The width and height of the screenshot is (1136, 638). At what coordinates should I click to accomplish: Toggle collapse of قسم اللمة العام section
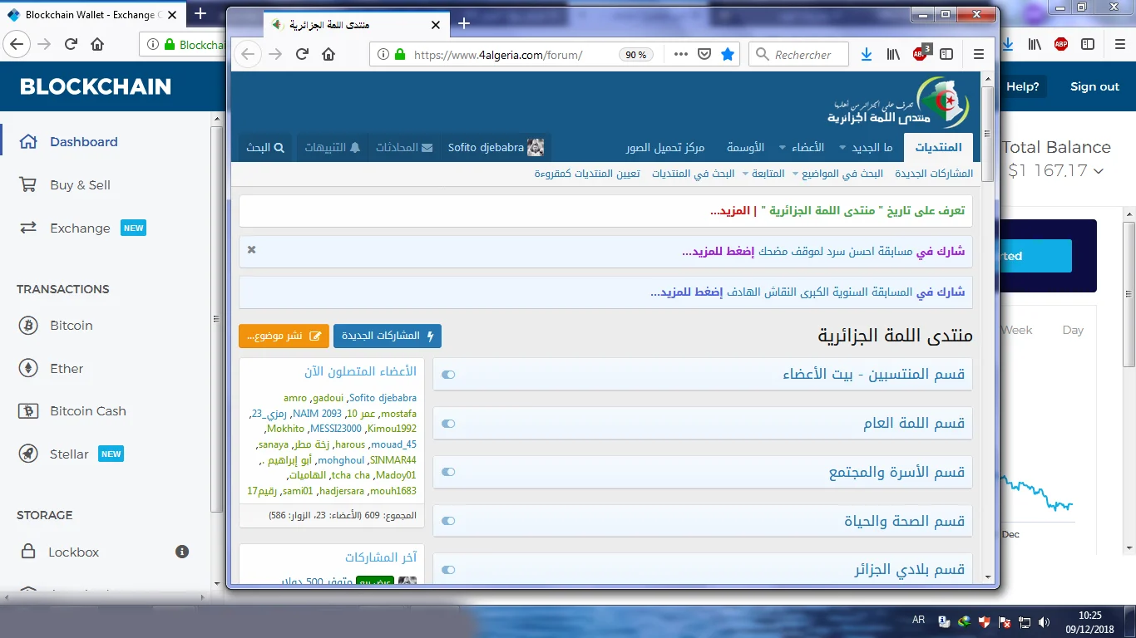(448, 424)
